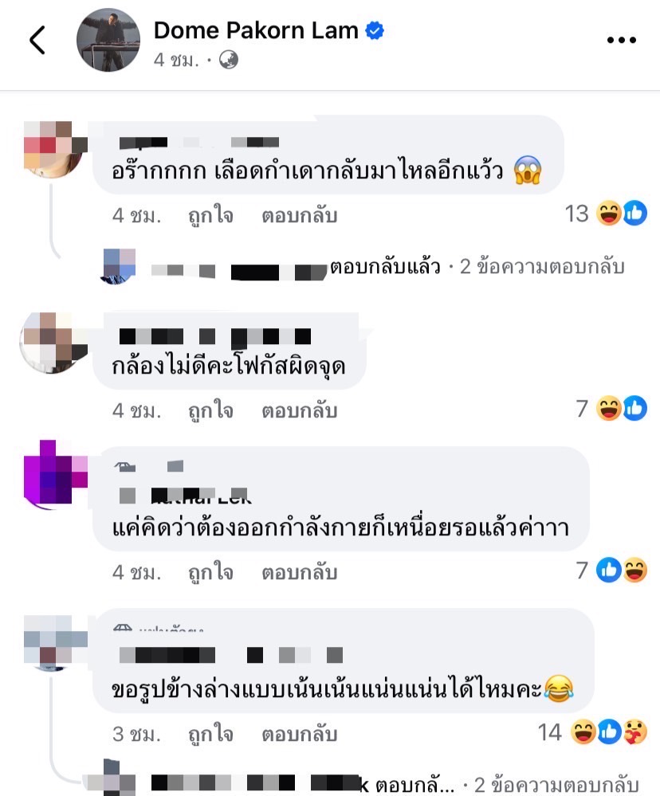
Task: Reply to the first comment via ตอบกลับ
Action: [x=300, y=216]
